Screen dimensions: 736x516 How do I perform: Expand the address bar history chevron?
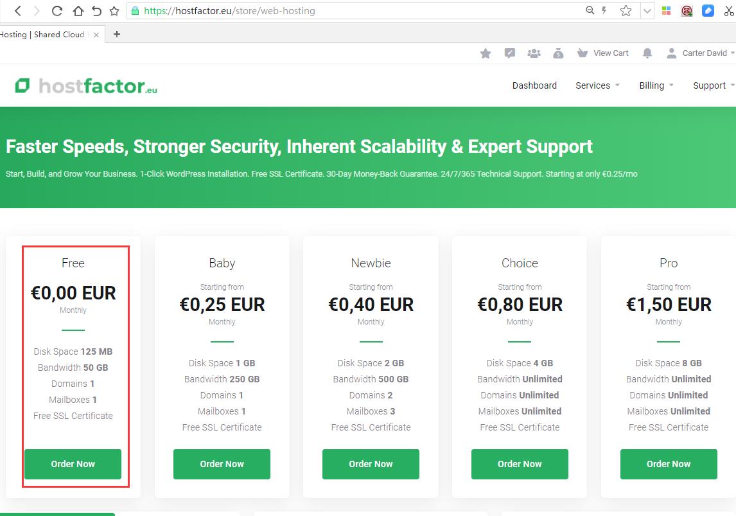647,11
